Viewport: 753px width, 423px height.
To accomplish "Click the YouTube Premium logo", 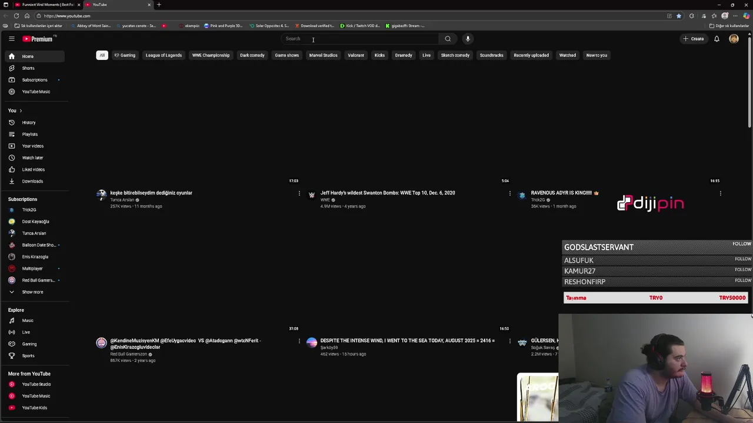I will pos(39,39).
